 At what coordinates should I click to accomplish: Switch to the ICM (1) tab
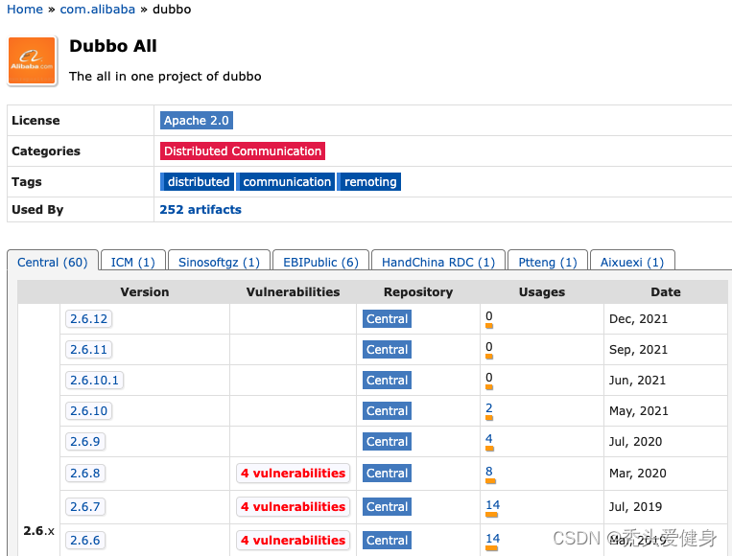pos(132,263)
